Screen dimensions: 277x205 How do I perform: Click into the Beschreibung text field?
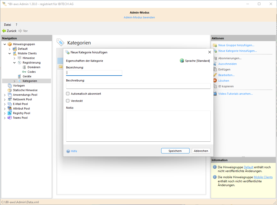(x=138, y=86)
